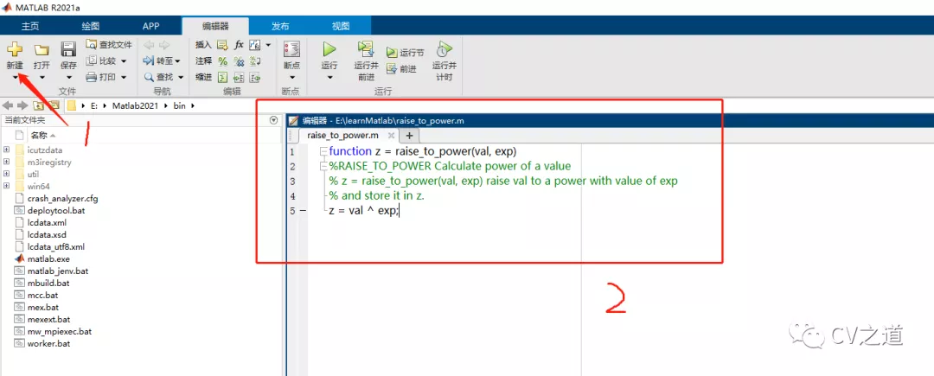The image size is (934, 376).
Task: Select crash_analyzer.cfg in the file list
Action: pos(62,198)
